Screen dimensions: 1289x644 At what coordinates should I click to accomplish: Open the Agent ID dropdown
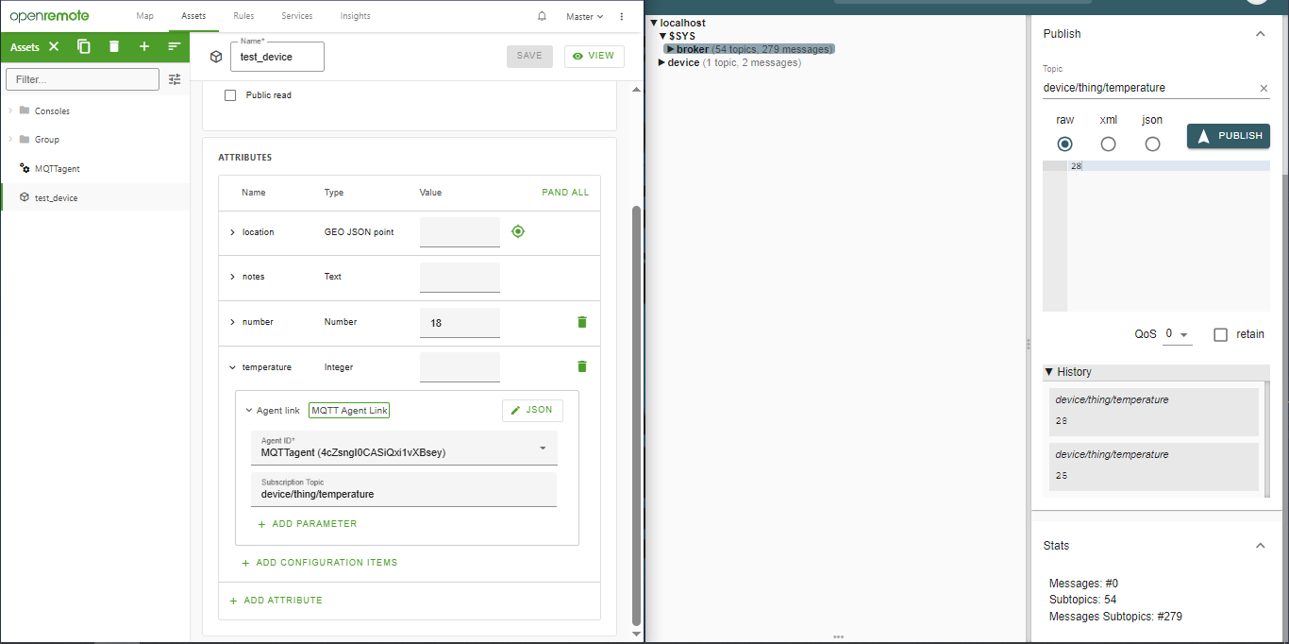pos(543,449)
